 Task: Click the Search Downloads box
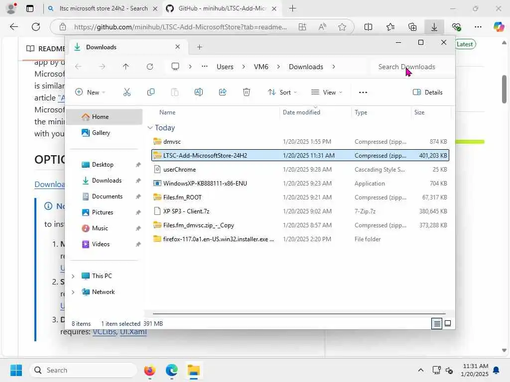point(412,67)
